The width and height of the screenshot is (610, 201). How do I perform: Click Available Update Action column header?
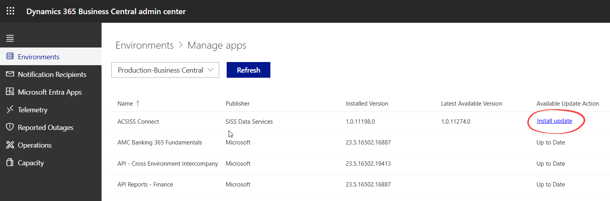[x=567, y=104]
